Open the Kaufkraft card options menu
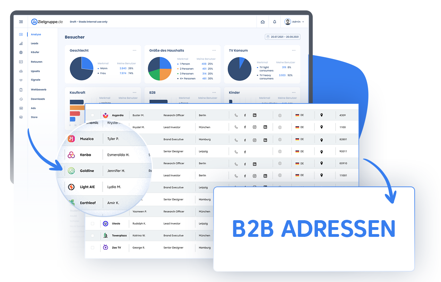The image size is (441, 282). pyautogui.click(x=135, y=92)
